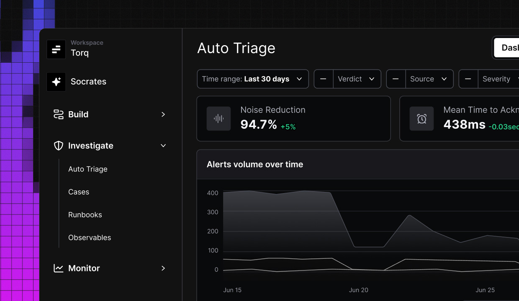Click the Jun 20 axis label

[x=359, y=290]
